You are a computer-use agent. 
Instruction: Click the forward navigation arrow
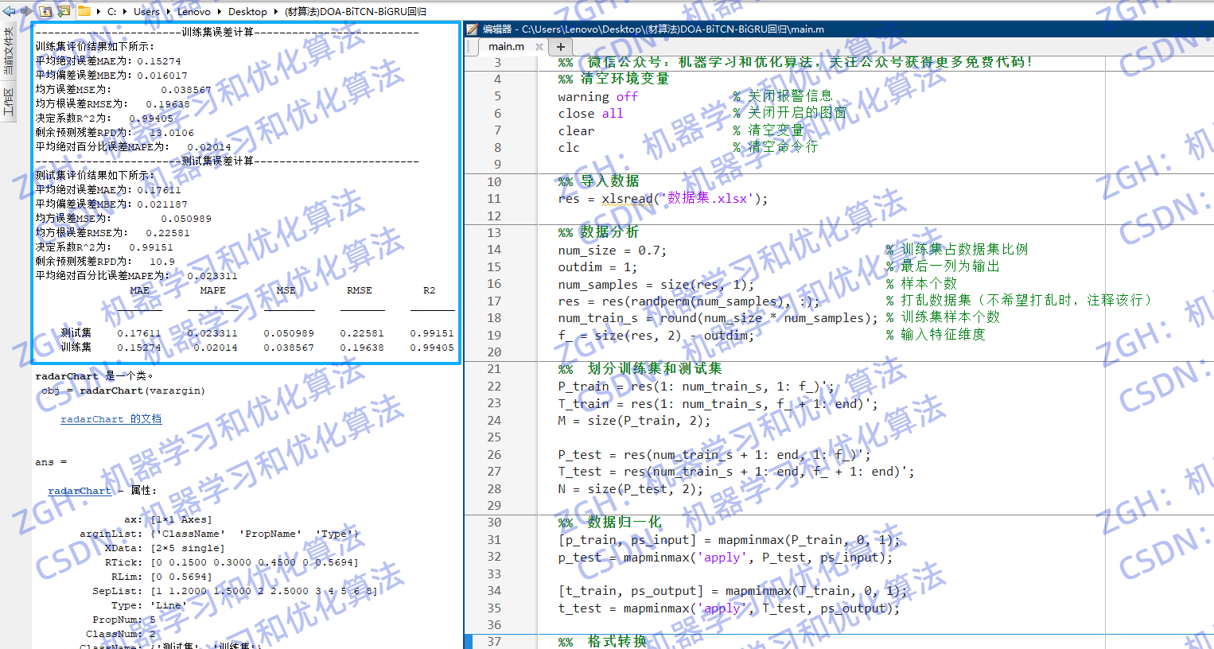pos(26,11)
